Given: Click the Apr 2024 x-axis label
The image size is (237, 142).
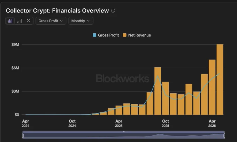Looking at the screenshot, I should (25, 123).
